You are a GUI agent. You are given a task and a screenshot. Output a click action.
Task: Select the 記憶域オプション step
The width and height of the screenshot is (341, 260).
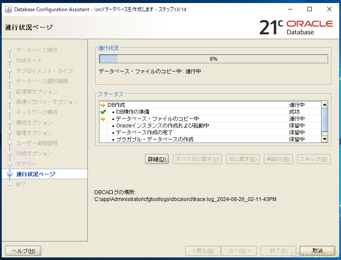click(x=37, y=91)
